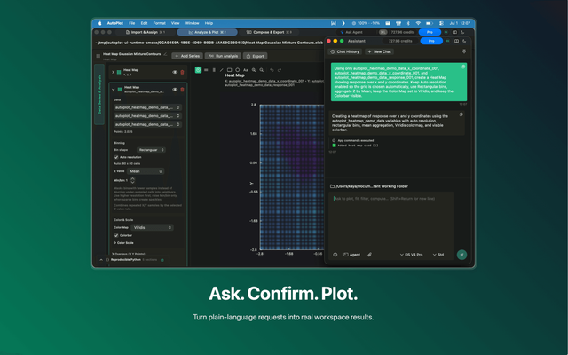
Task: Open the Color Map Viridis dropdown
Action: coord(152,227)
